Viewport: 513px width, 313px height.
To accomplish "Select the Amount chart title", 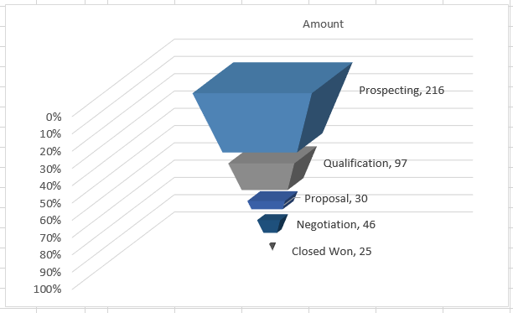I will (323, 23).
